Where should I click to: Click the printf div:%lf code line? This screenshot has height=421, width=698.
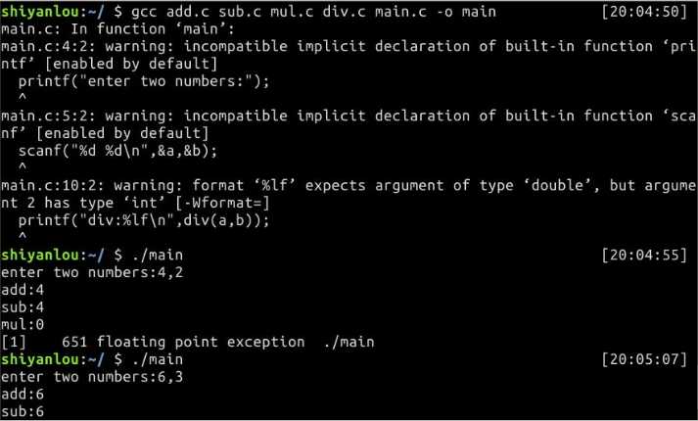(144, 220)
